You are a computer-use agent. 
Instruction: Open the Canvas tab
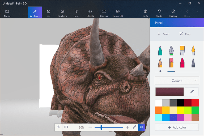(x=104, y=13)
